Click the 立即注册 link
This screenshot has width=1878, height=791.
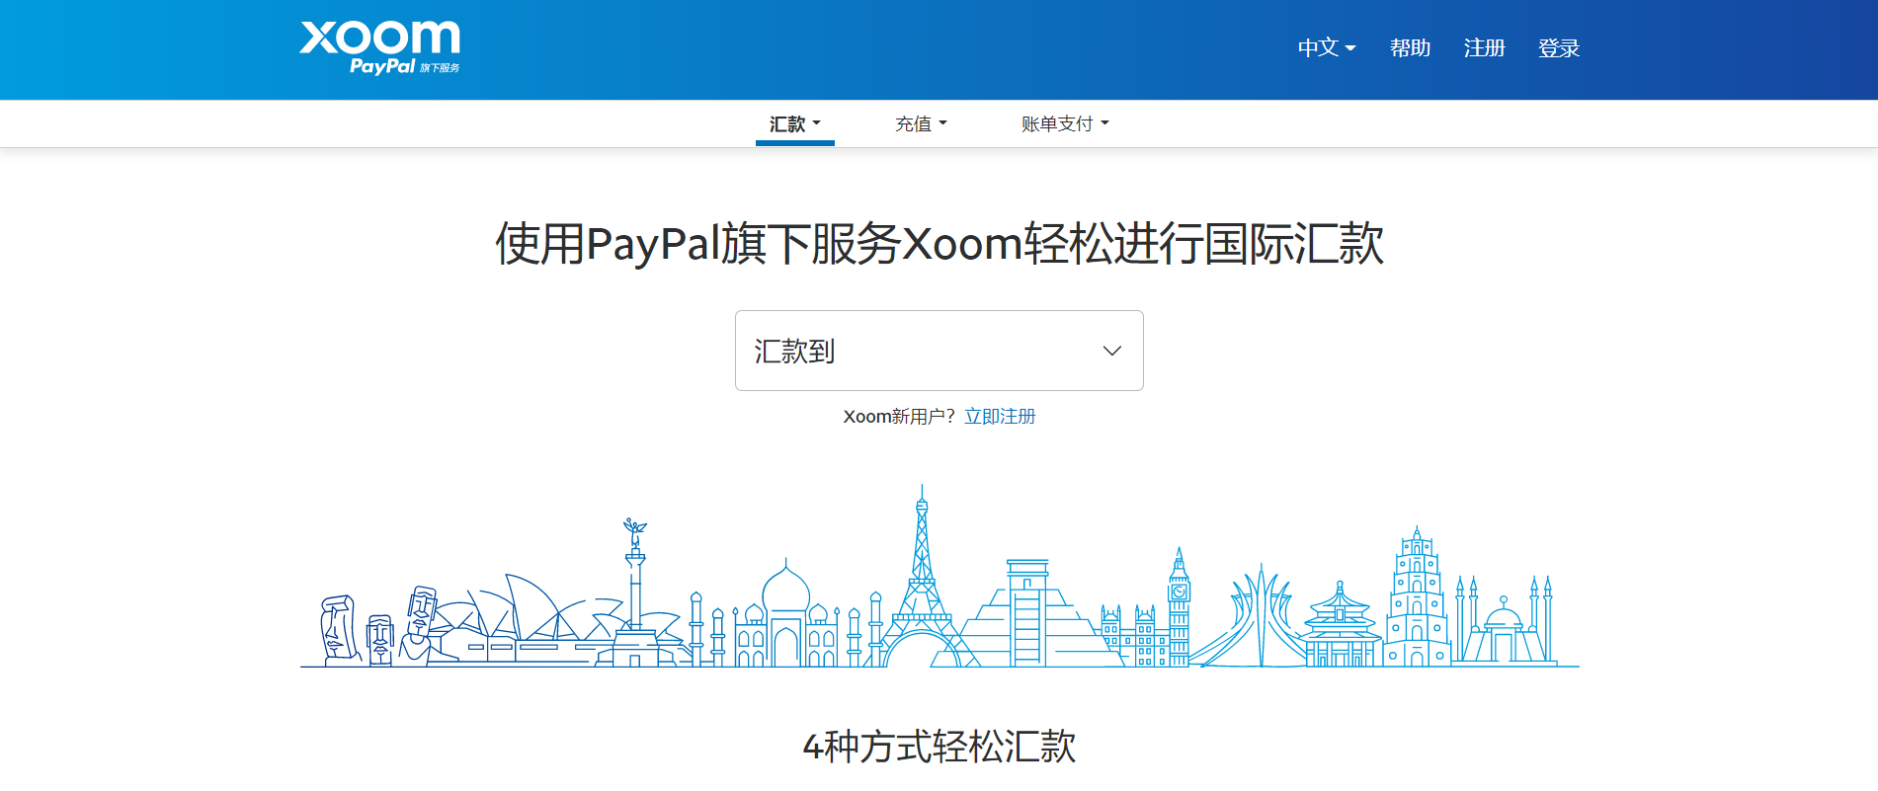click(x=1000, y=417)
